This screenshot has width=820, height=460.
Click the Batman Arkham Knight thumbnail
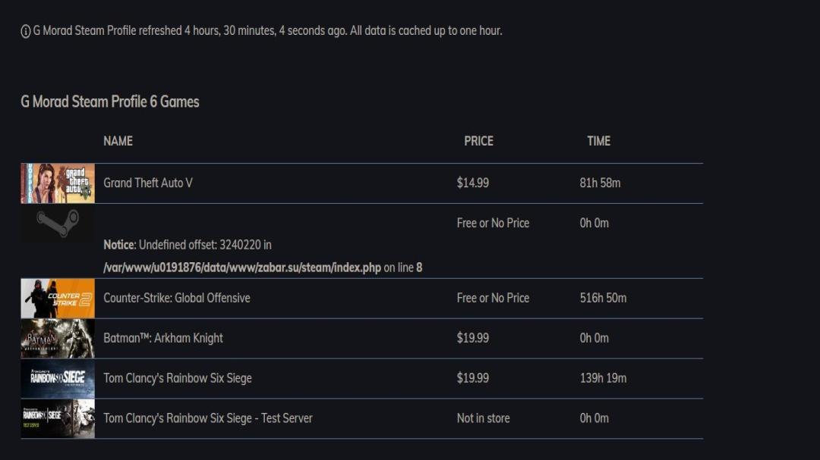click(58, 338)
